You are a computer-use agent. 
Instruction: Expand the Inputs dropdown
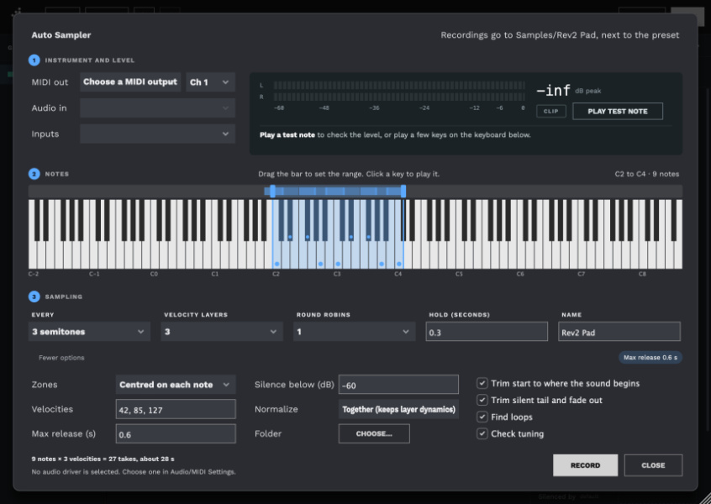(157, 134)
